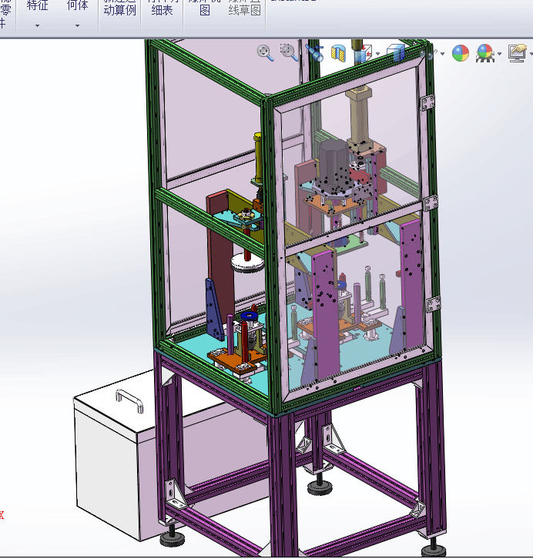Select the middle door hinge on right frame
Viewport: 533px width, 559px height.
click(x=431, y=204)
